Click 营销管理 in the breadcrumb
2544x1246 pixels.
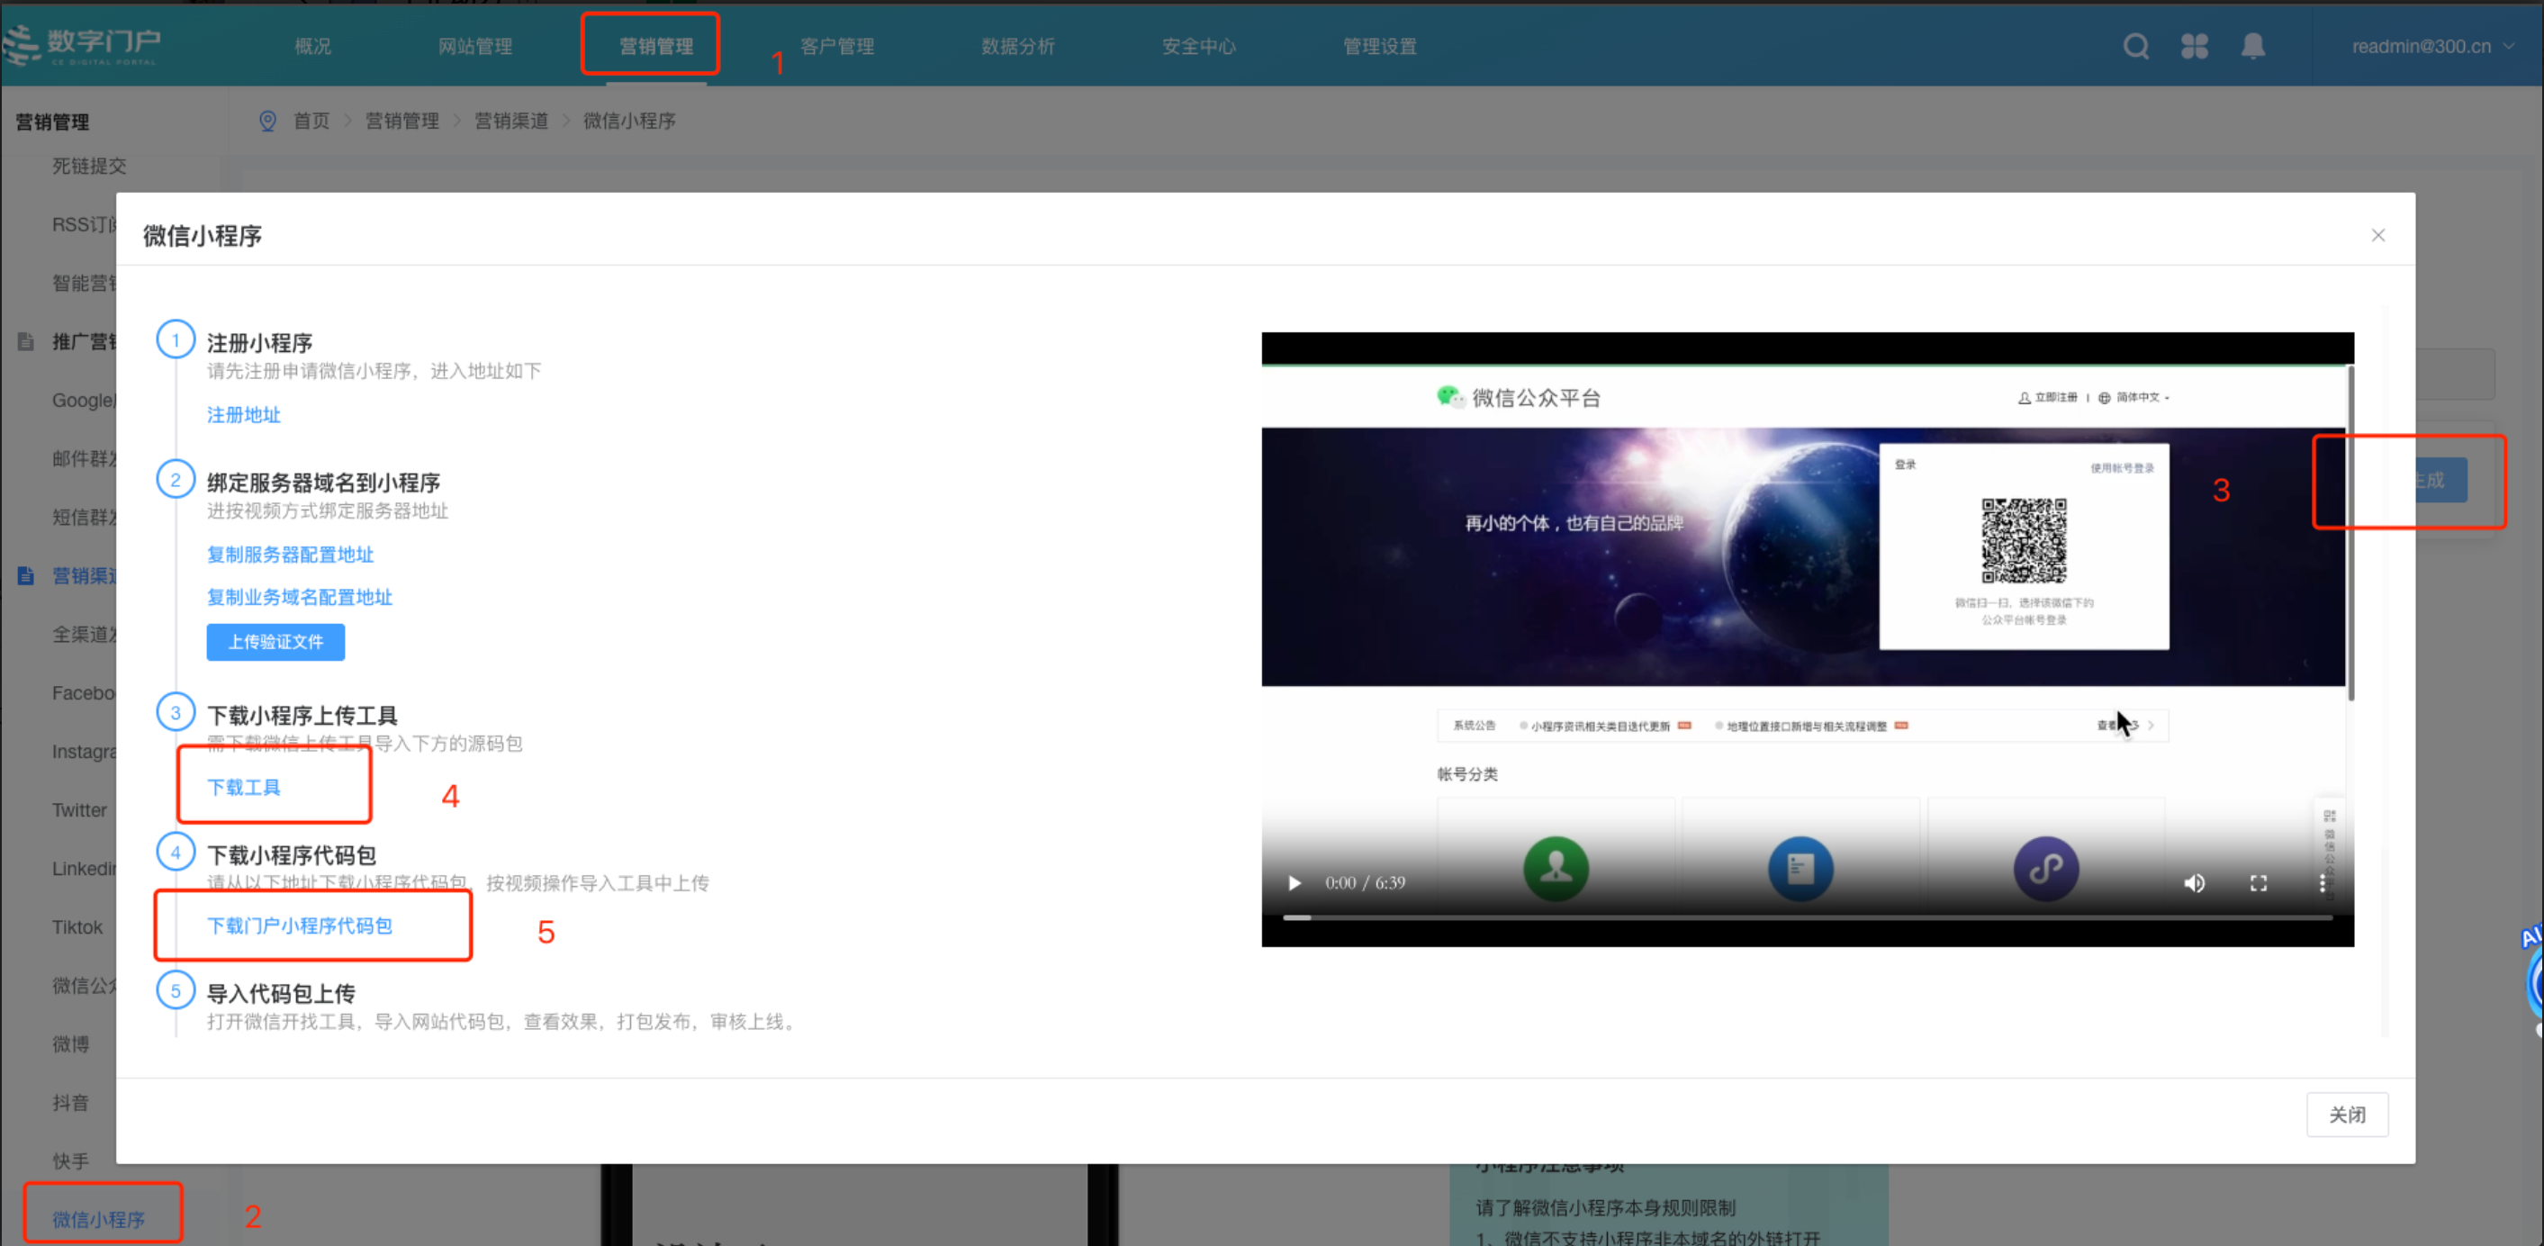pyautogui.click(x=401, y=121)
